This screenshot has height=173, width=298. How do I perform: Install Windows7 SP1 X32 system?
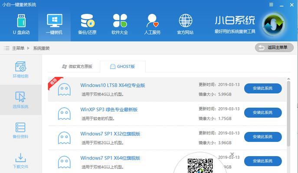(263, 137)
